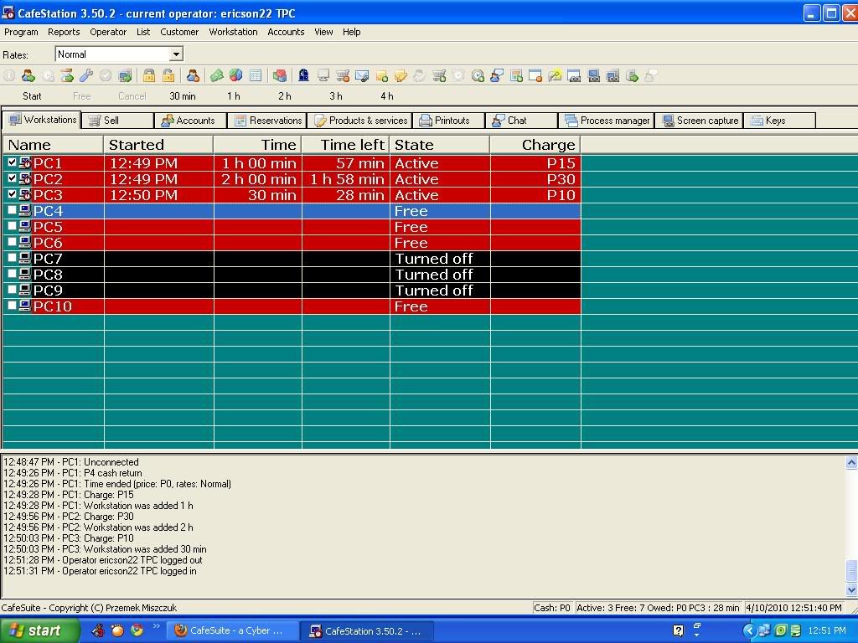Click the envelope with paperclip icon
Image resolution: width=858 pixels, height=643 pixels.
362,76
